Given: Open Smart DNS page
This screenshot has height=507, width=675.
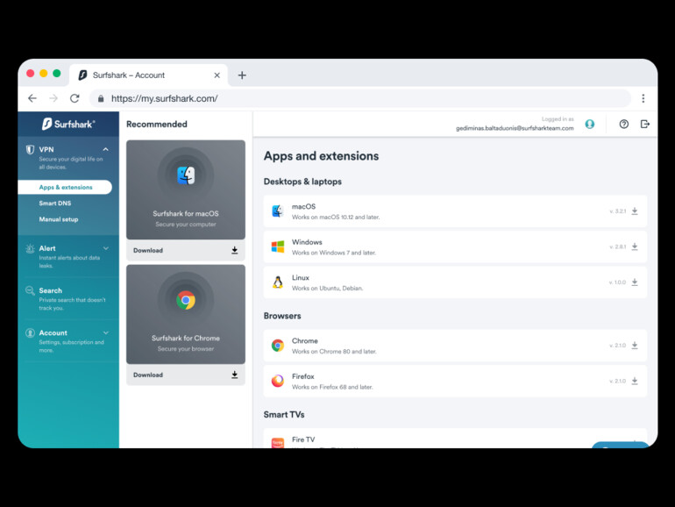Looking at the screenshot, I should pyautogui.click(x=55, y=204).
